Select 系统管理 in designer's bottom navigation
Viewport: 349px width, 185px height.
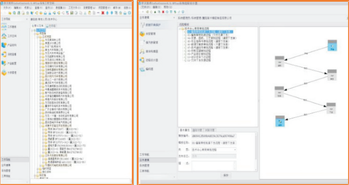[144, 164]
